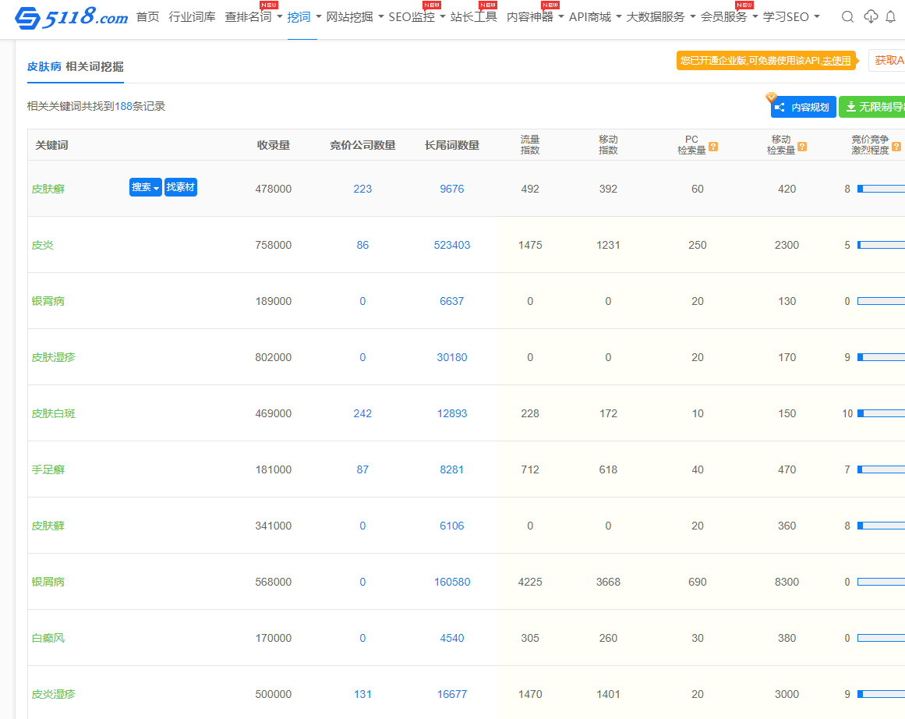The image size is (905, 719).
Task: Click the cloud download icon
Action: click(x=871, y=17)
